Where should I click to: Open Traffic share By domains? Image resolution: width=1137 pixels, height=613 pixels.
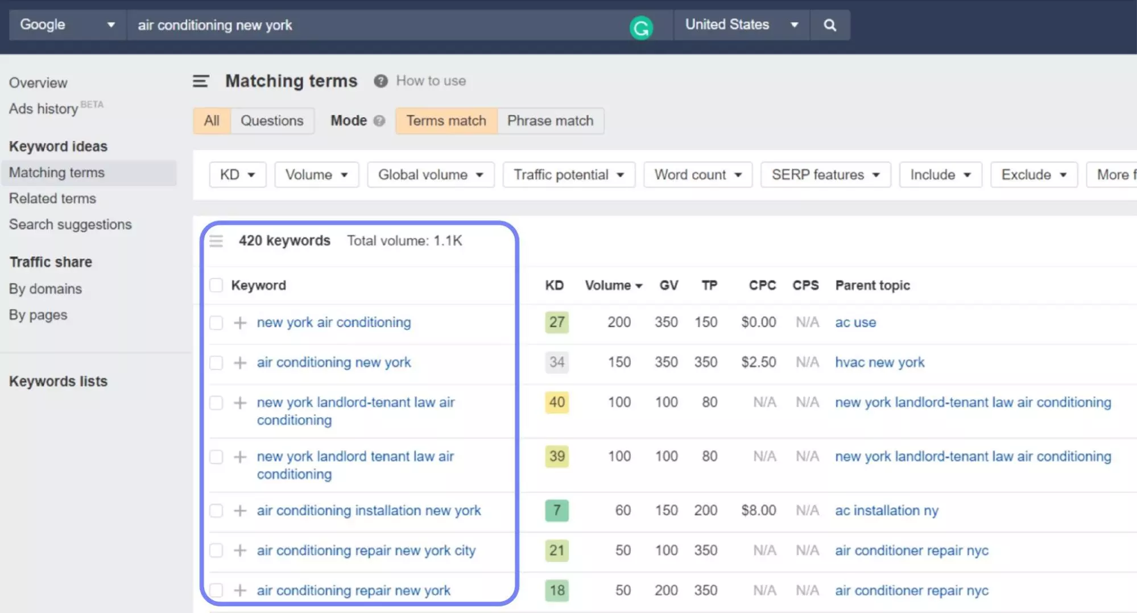(x=46, y=289)
